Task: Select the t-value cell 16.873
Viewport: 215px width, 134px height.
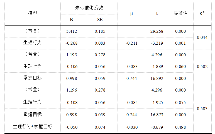Action: tap(157, 115)
